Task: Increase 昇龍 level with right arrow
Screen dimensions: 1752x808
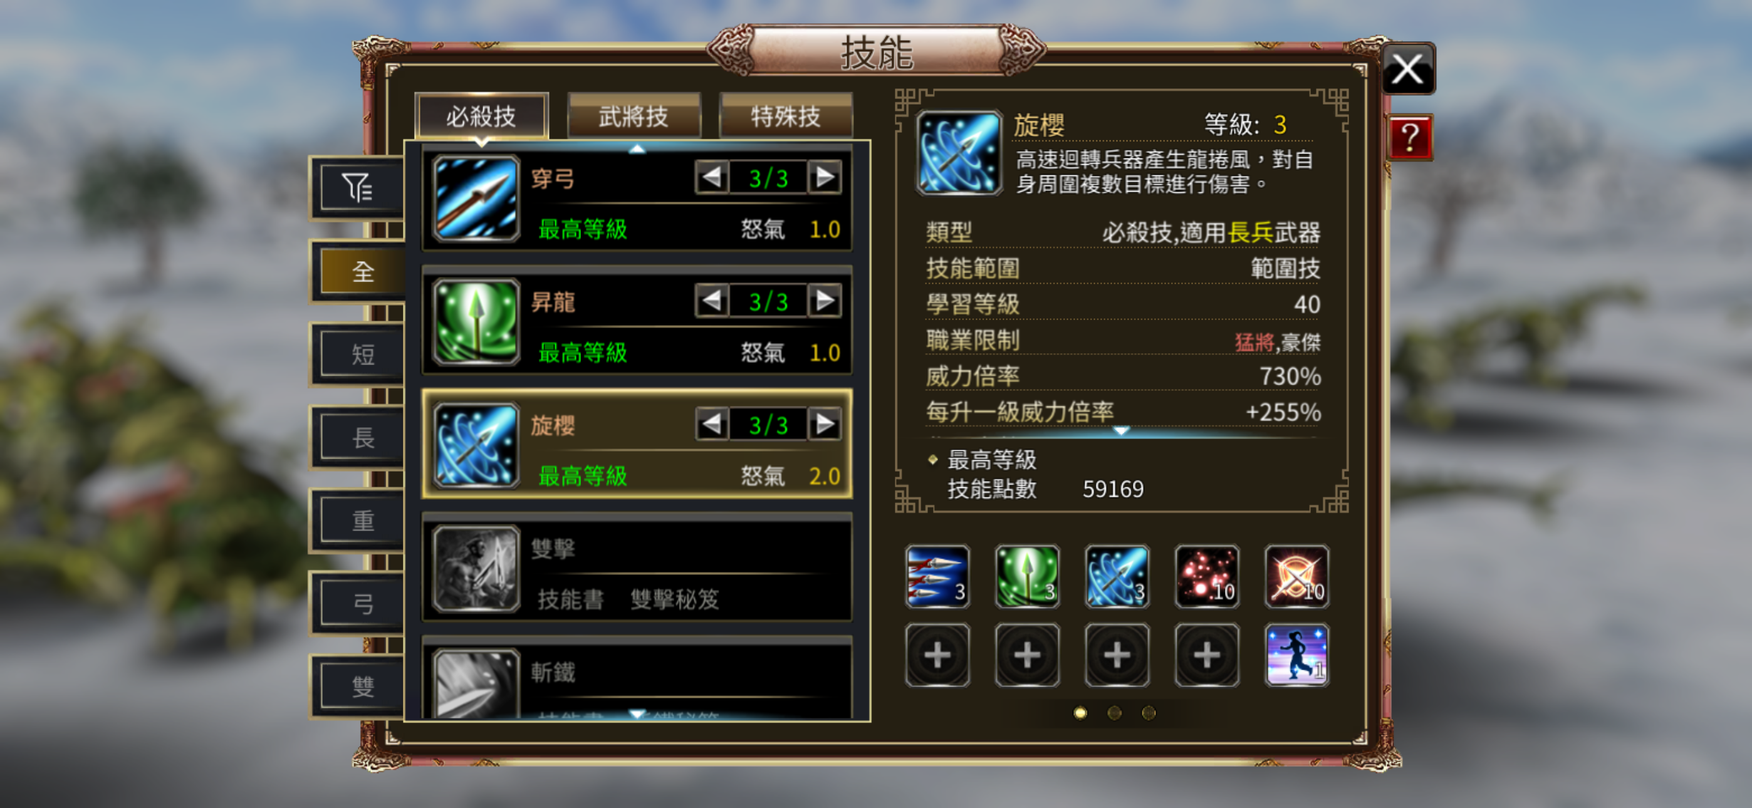Action: [x=825, y=301]
